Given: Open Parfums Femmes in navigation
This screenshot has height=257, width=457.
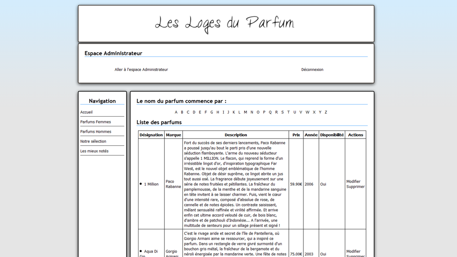Looking at the screenshot, I should (96, 122).
